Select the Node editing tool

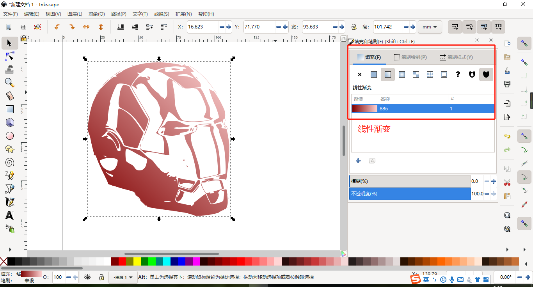tap(10, 57)
